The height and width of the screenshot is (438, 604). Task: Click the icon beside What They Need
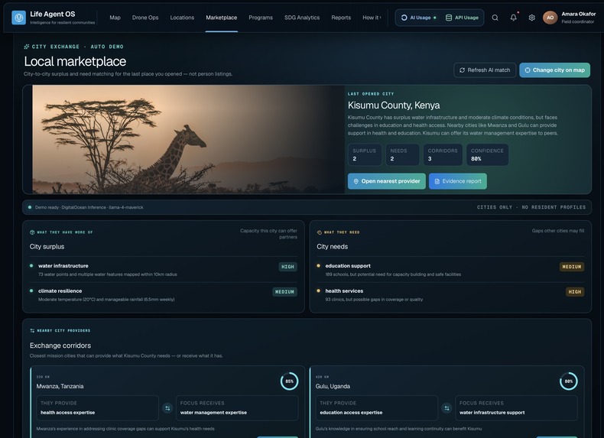pos(320,232)
